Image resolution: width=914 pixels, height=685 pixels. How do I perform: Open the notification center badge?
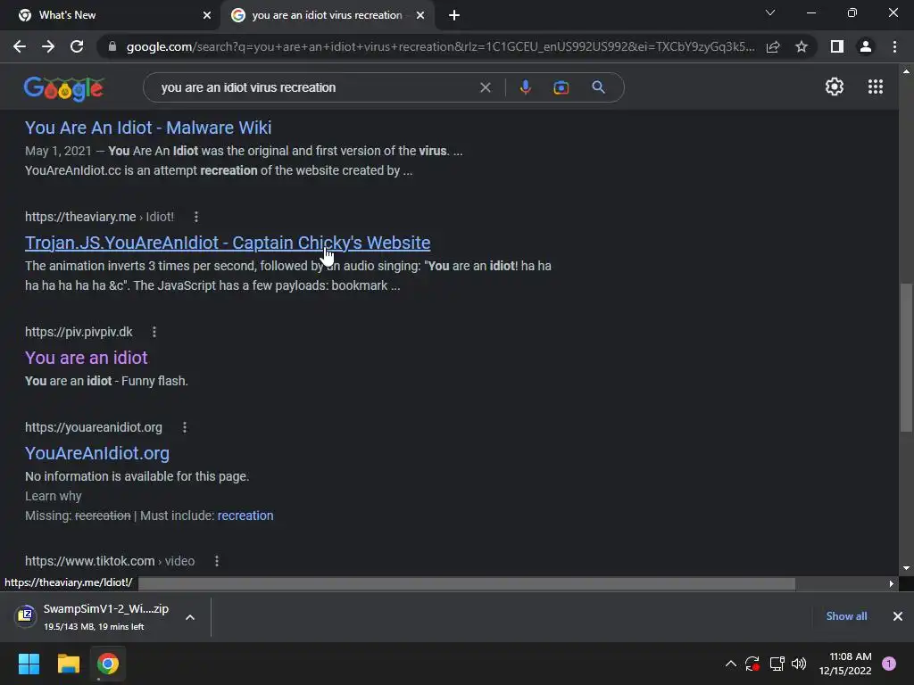pyautogui.click(x=889, y=664)
